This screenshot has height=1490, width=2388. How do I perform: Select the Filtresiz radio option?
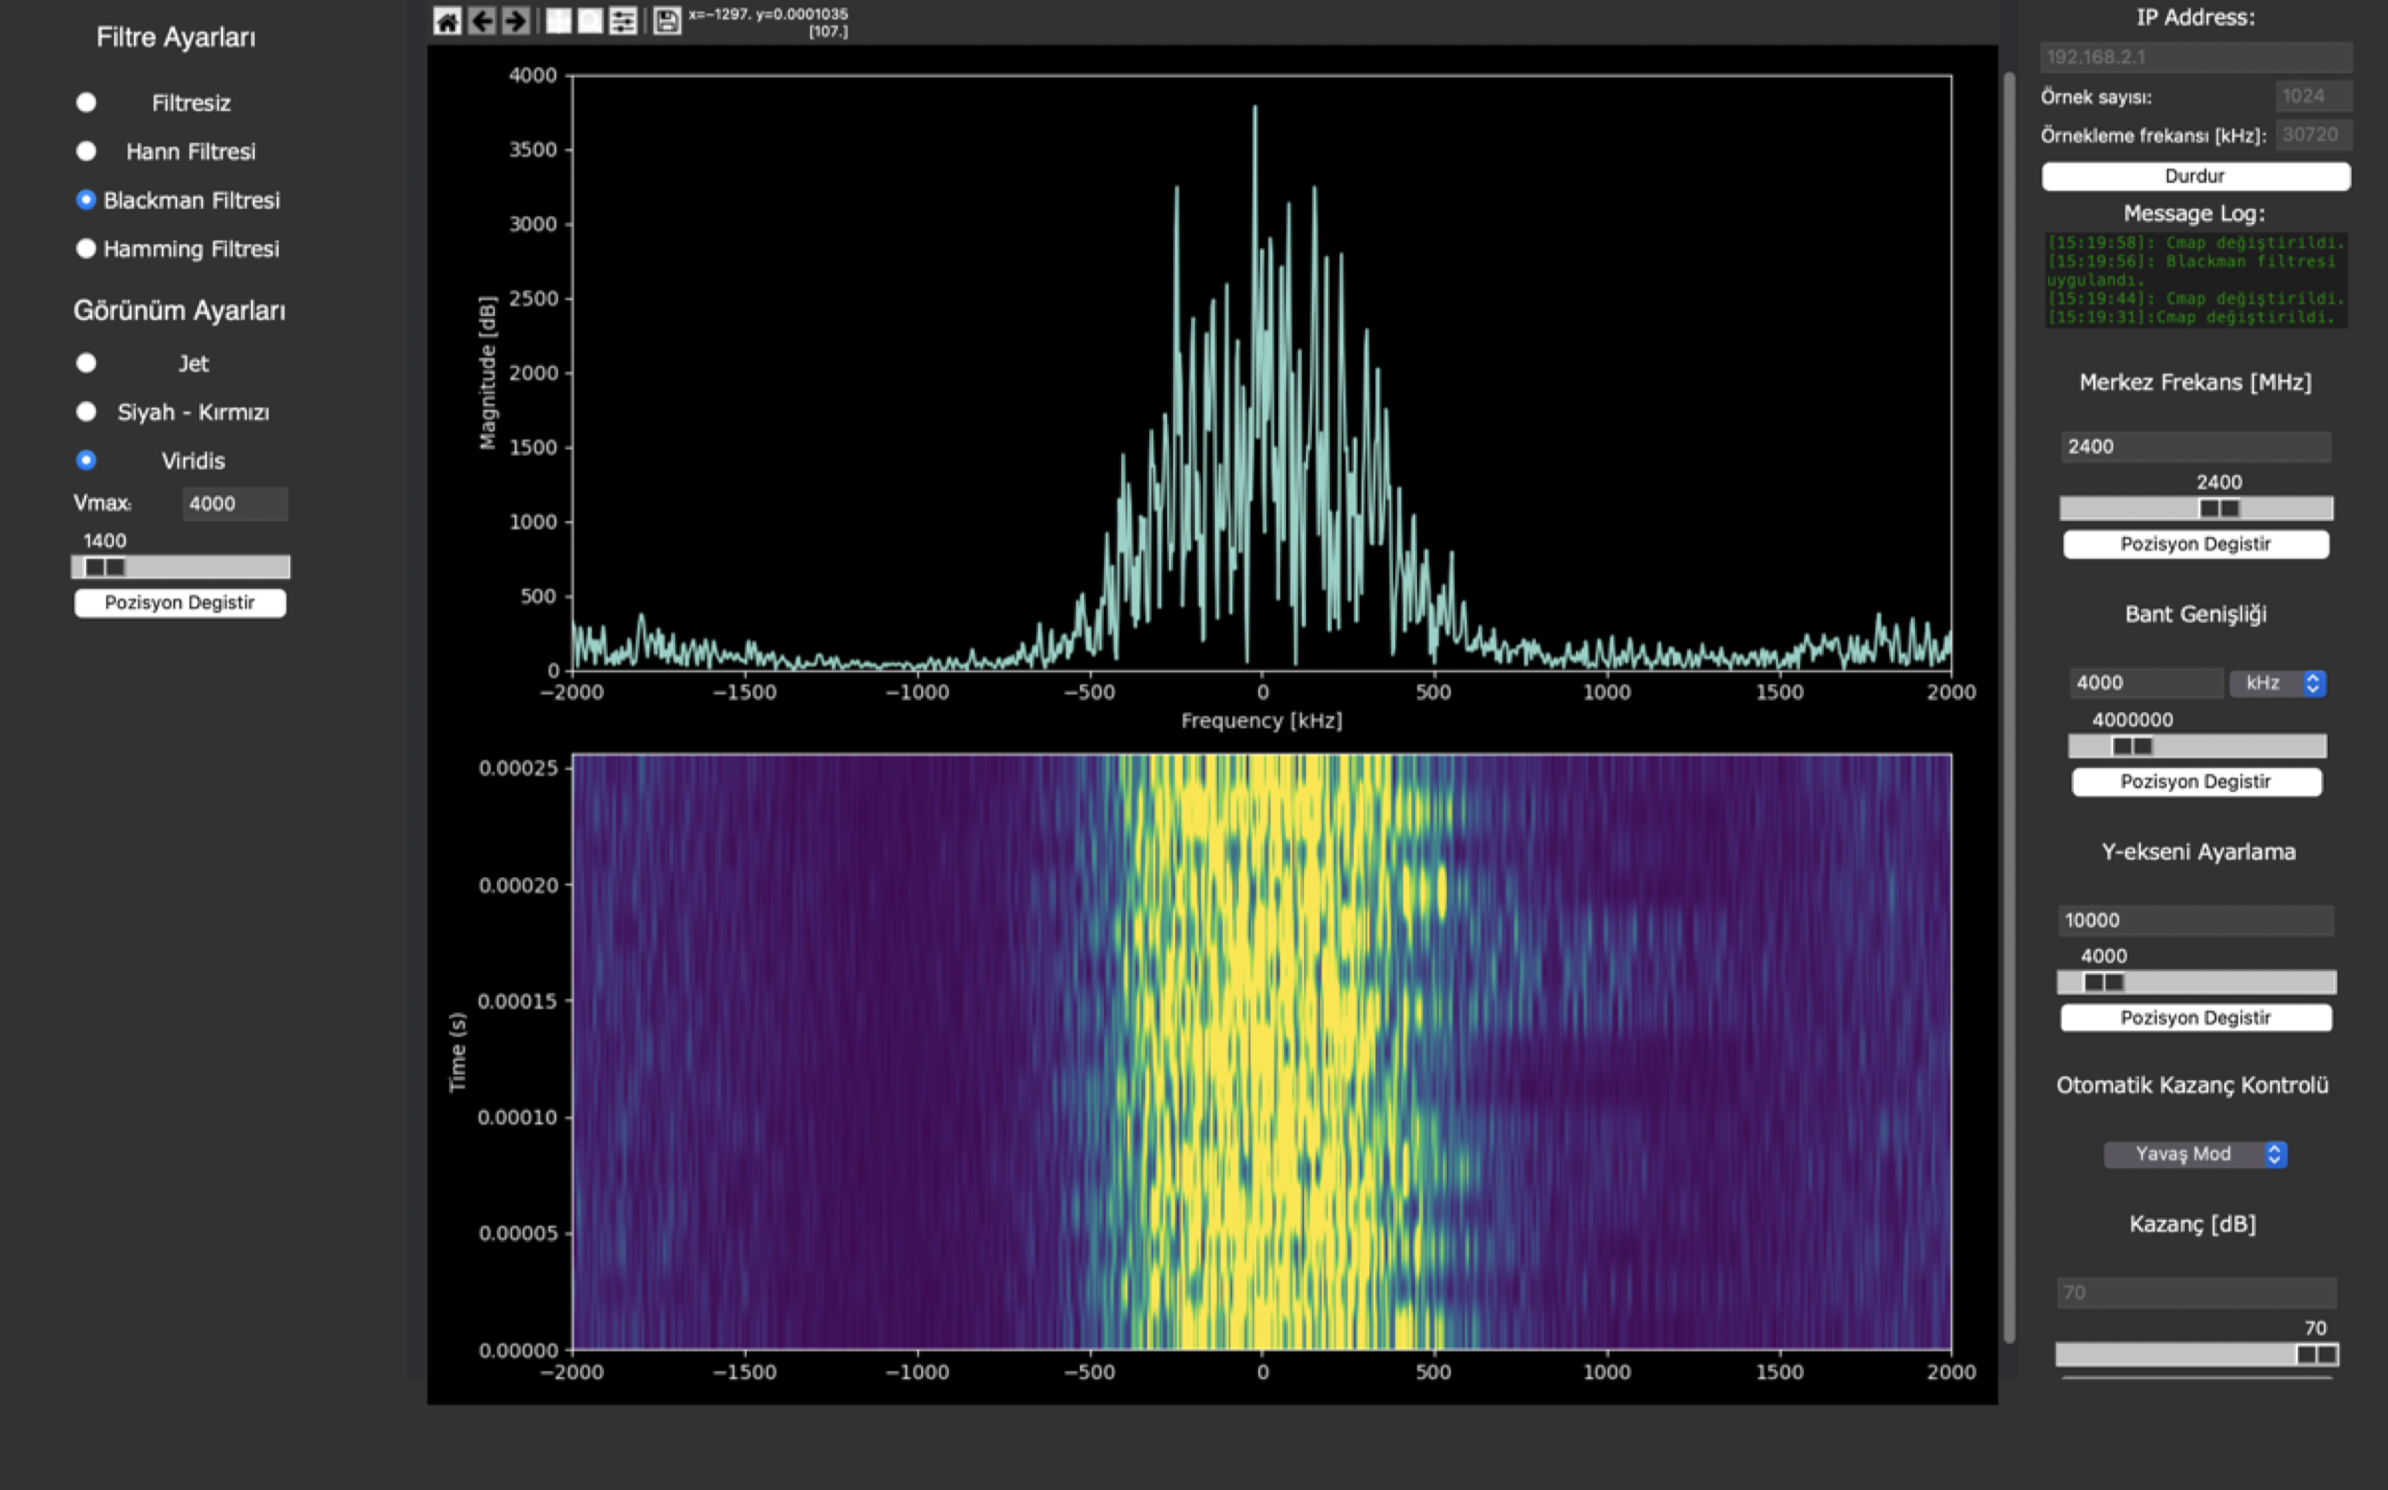[x=87, y=102]
